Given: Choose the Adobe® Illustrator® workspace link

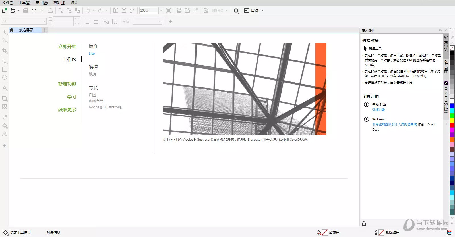Looking at the screenshot, I should pos(105,107).
